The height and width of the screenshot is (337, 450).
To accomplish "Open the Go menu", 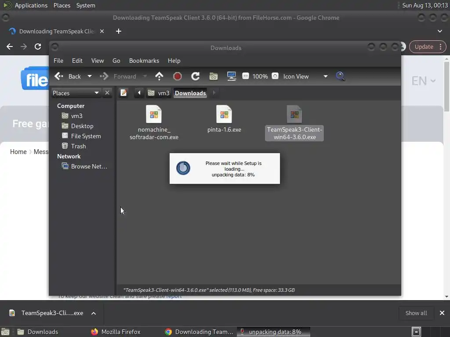I will click(116, 61).
